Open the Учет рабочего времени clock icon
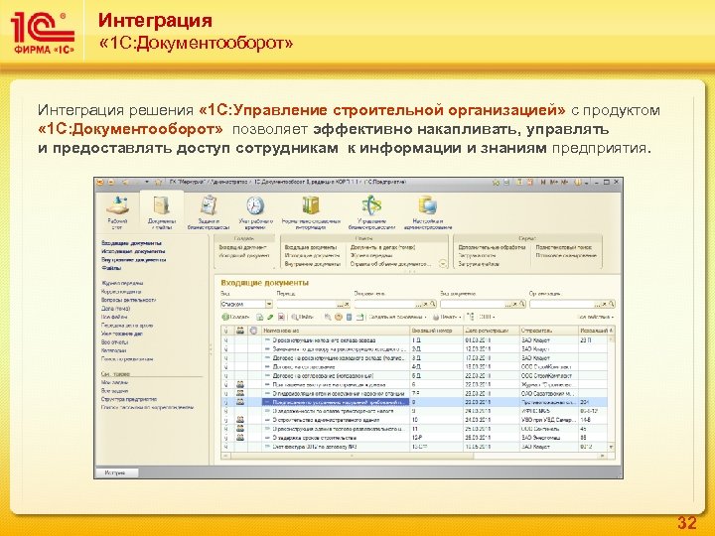 click(x=255, y=205)
